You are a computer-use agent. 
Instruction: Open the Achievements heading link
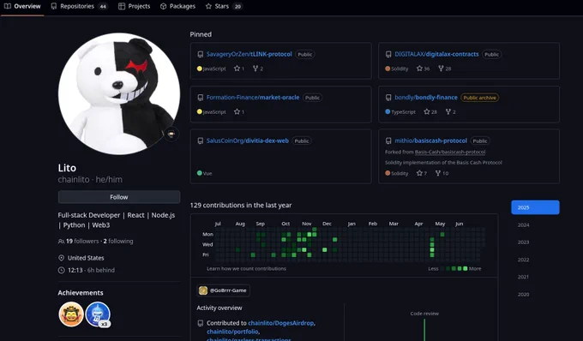pyautogui.click(x=81, y=293)
